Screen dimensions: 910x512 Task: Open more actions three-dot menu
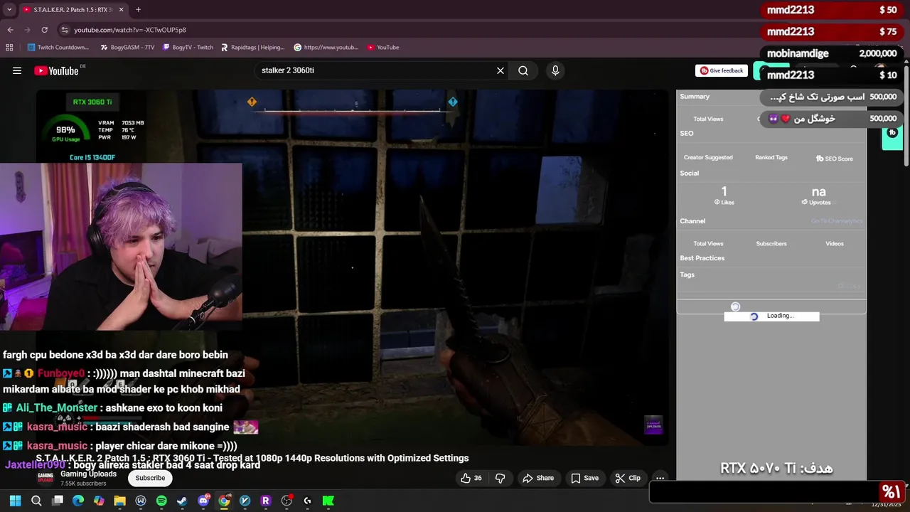(x=660, y=478)
